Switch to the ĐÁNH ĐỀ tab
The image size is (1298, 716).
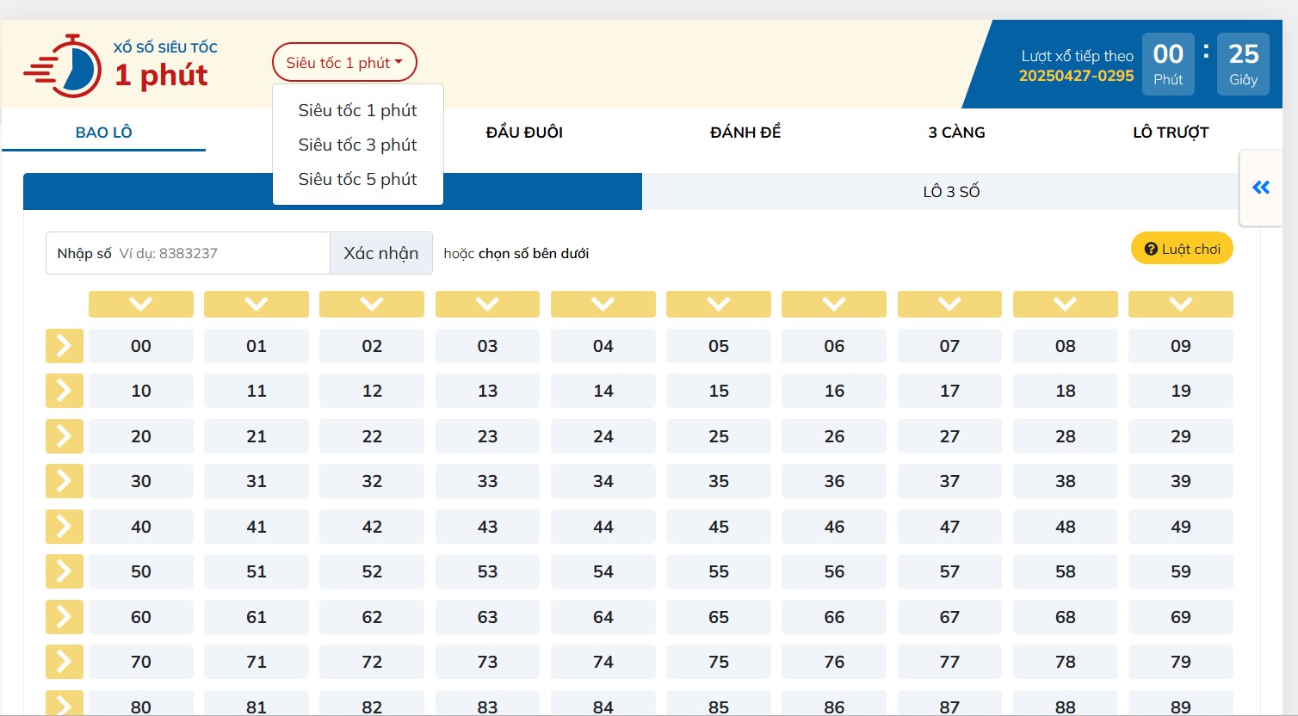click(x=745, y=133)
